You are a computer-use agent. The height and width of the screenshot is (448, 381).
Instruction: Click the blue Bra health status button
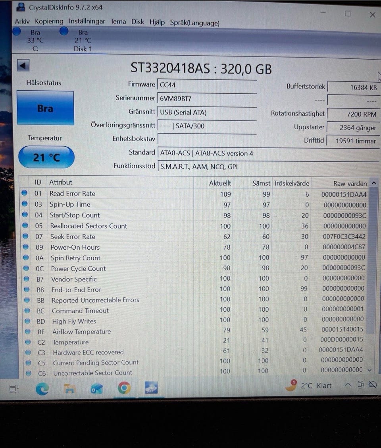pos(45,108)
